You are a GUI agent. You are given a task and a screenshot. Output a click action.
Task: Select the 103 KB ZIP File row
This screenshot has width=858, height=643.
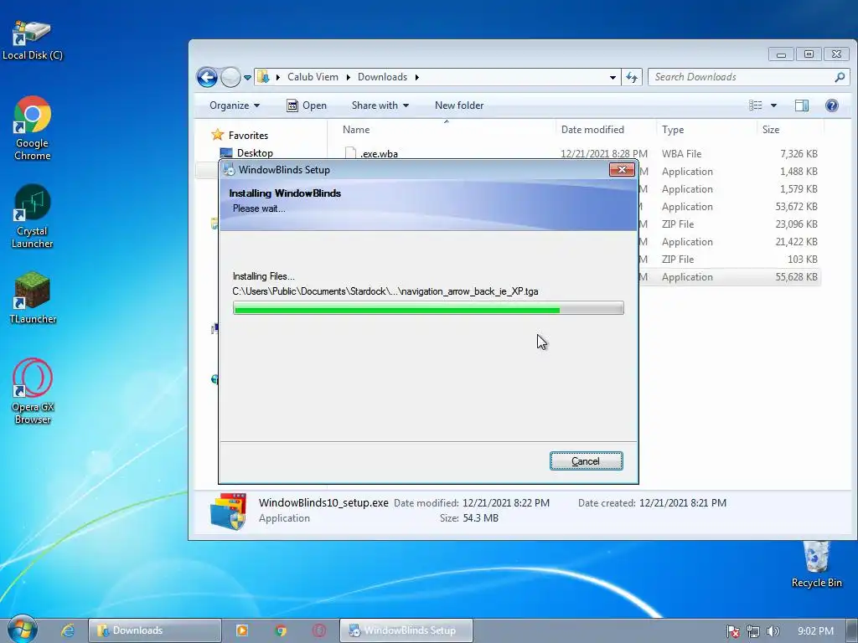729,260
